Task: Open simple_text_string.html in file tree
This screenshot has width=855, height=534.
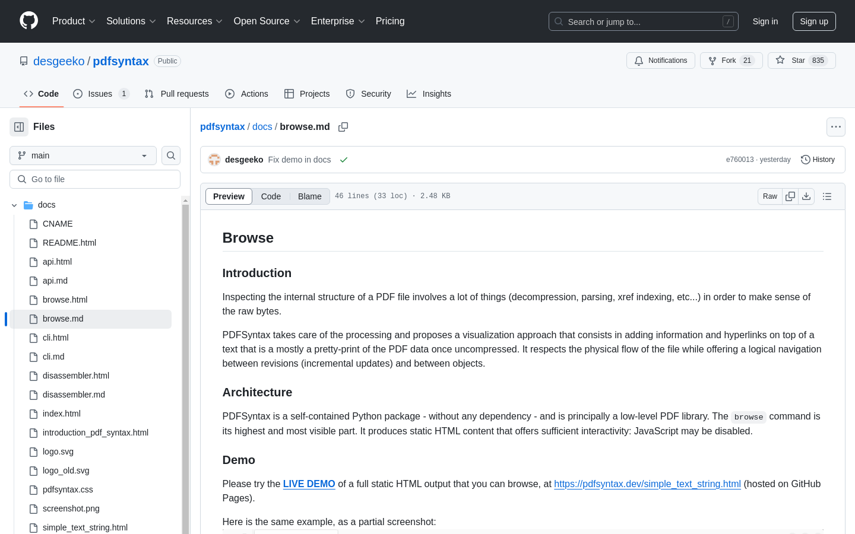Action: [x=85, y=527]
